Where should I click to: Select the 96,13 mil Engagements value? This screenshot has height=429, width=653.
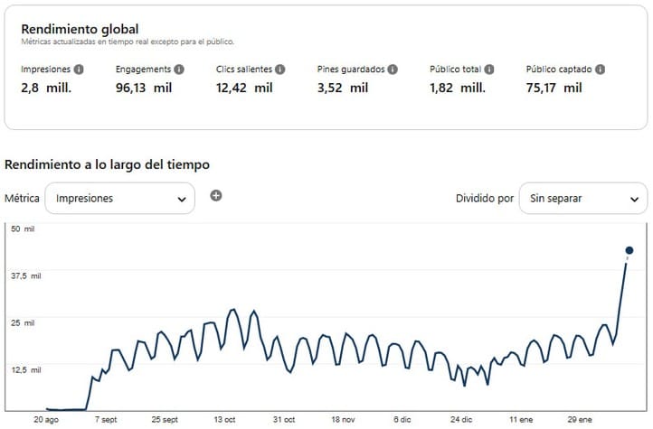[143, 88]
